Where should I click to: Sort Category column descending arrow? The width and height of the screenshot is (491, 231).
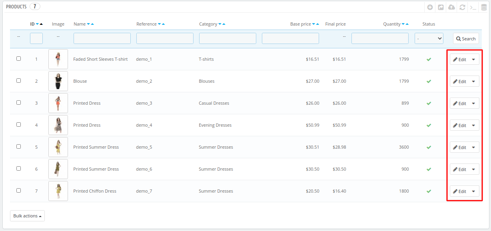[220, 24]
